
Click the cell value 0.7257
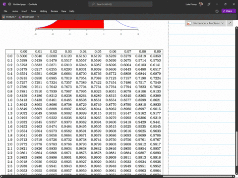pos(22,83)
